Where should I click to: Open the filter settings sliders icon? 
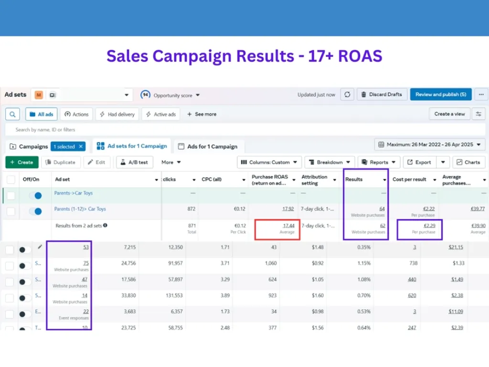pos(478,114)
